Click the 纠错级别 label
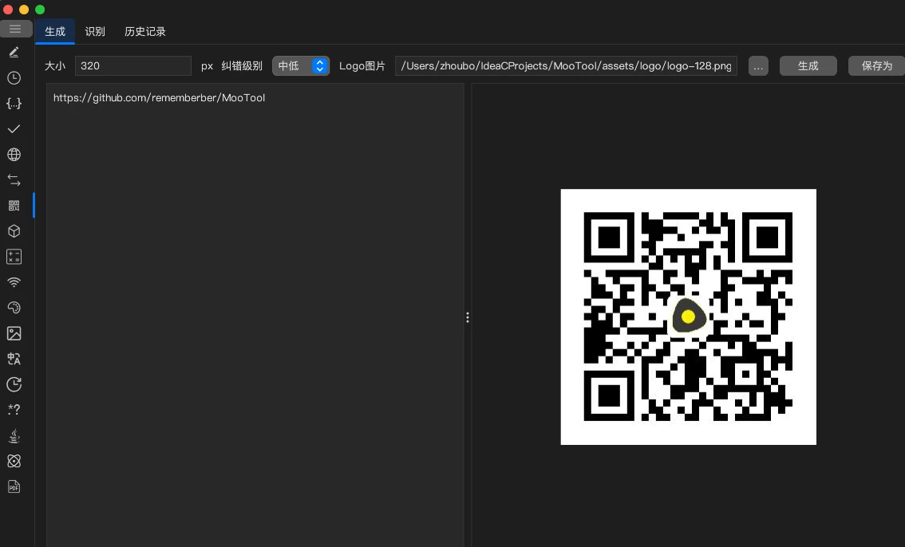905x547 pixels. (x=242, y=65)
